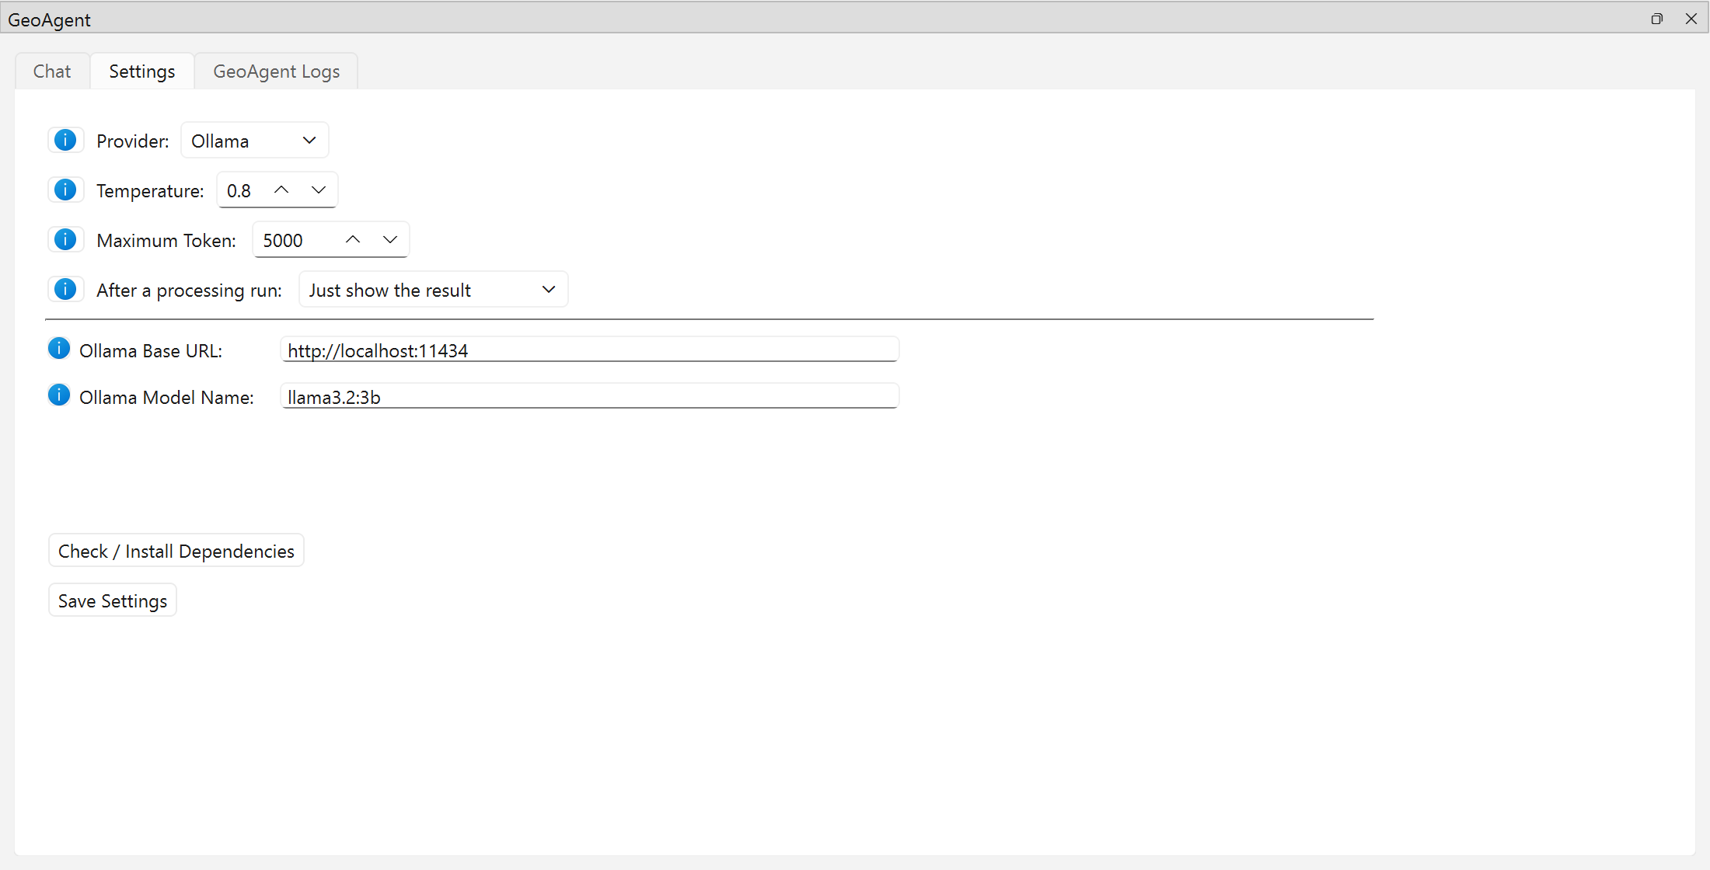1710x870 pixels.
Task: Close the GeoAgent window
Action: point(1691,19)
